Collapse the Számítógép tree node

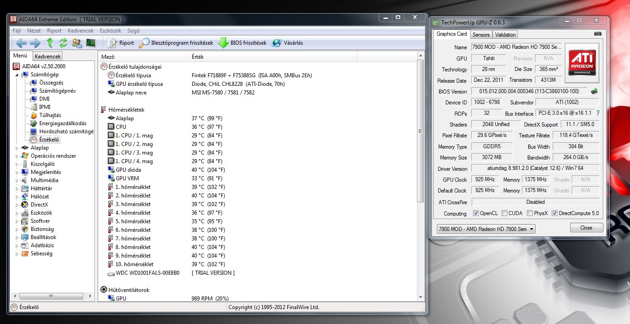17,75
